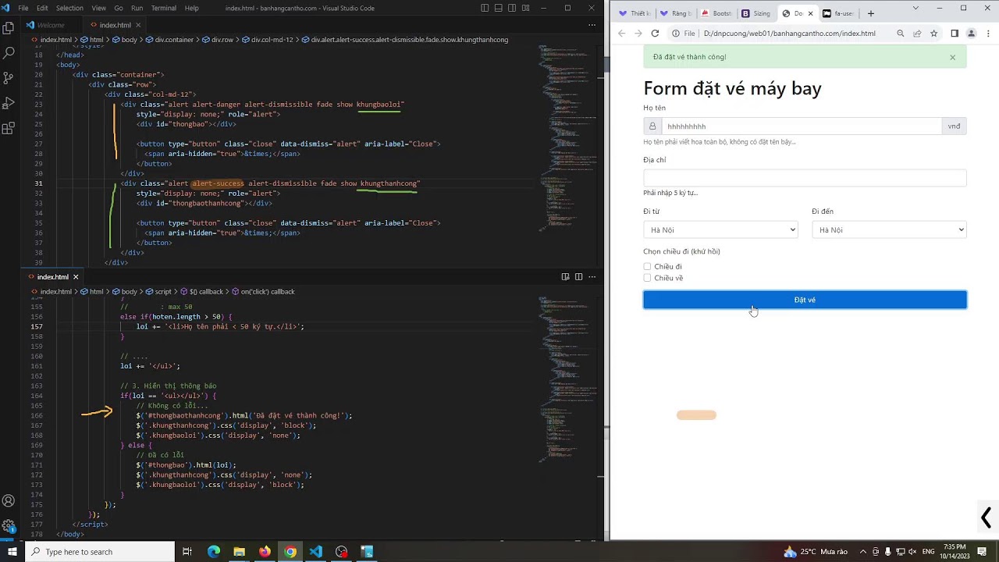This screenshot has height=562, width=999.
Task: Open Extensions view in activity bar
Action: [x=9, y=128]
